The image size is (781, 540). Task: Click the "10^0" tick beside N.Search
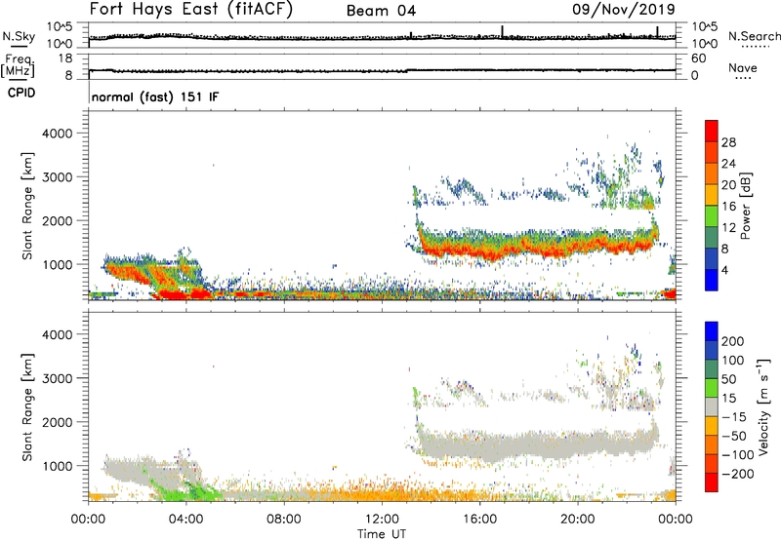point(704,44)
